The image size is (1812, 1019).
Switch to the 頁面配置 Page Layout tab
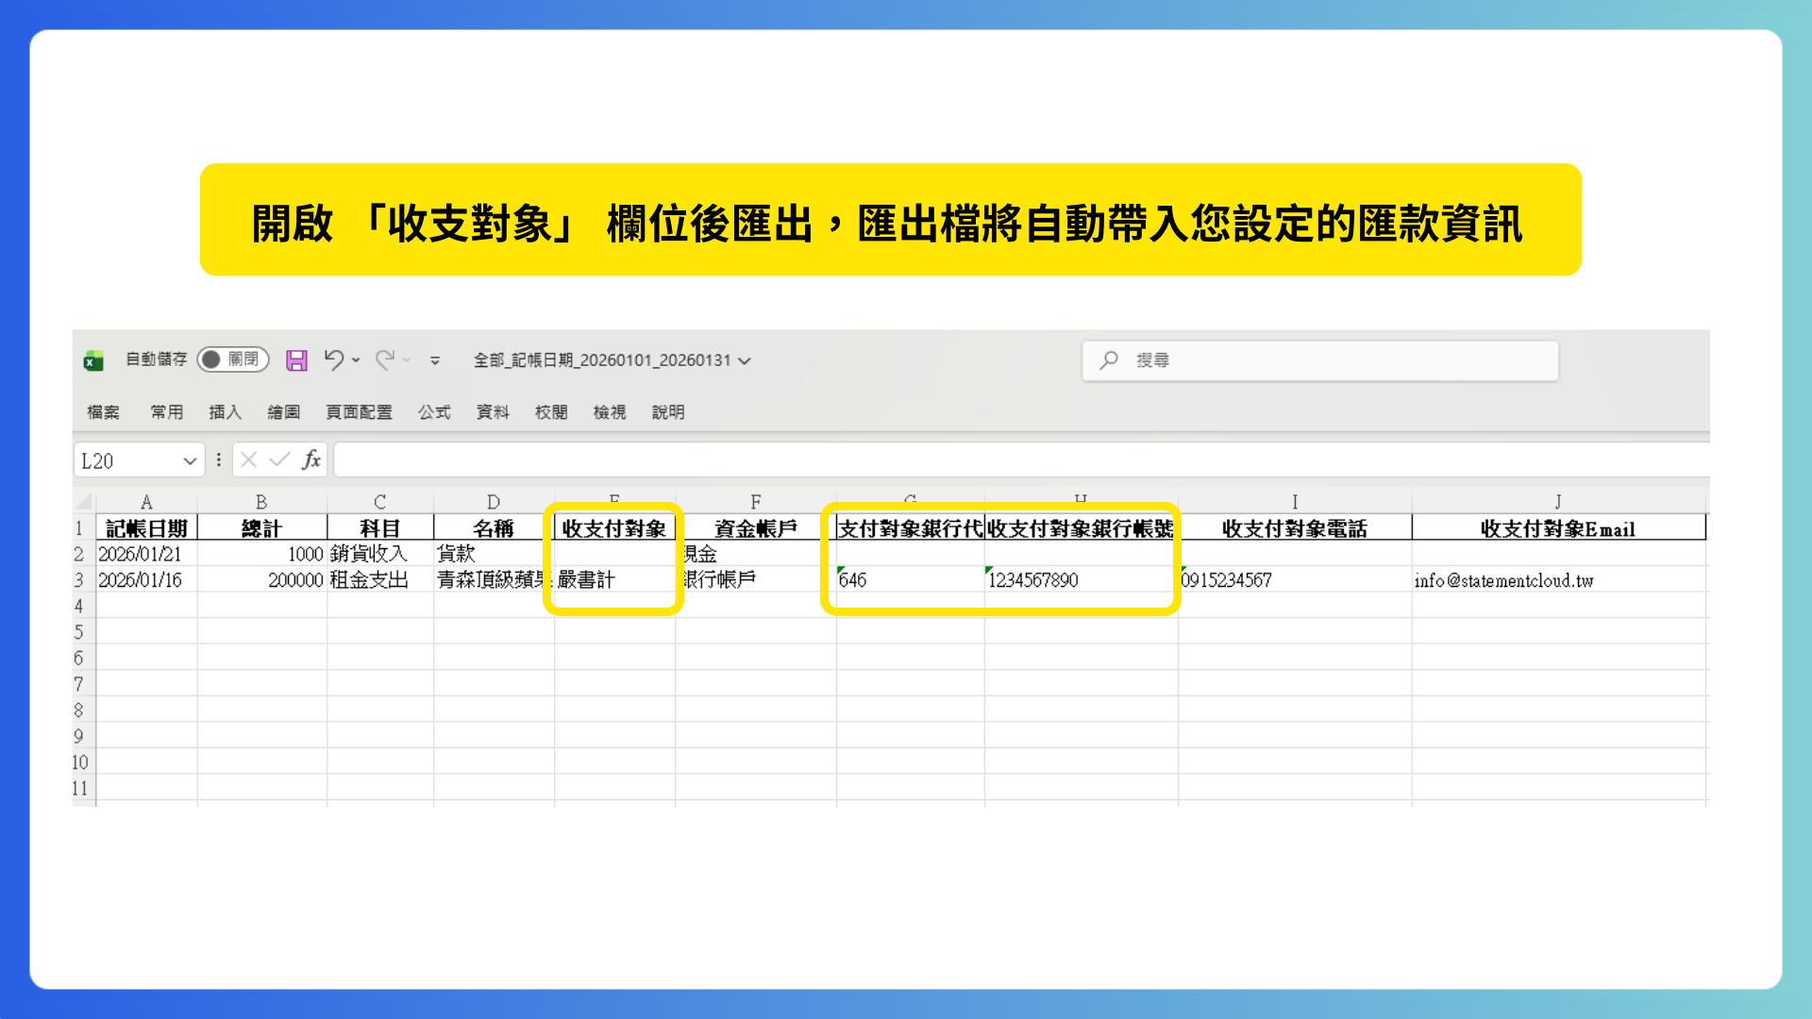coord(359,412)
